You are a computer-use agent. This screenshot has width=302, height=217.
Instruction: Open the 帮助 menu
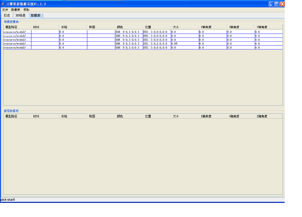click(27, 10)
